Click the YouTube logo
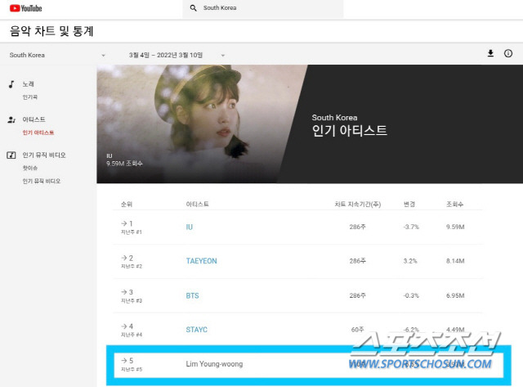Screen dimensions: 523x387 click(25, 8)
